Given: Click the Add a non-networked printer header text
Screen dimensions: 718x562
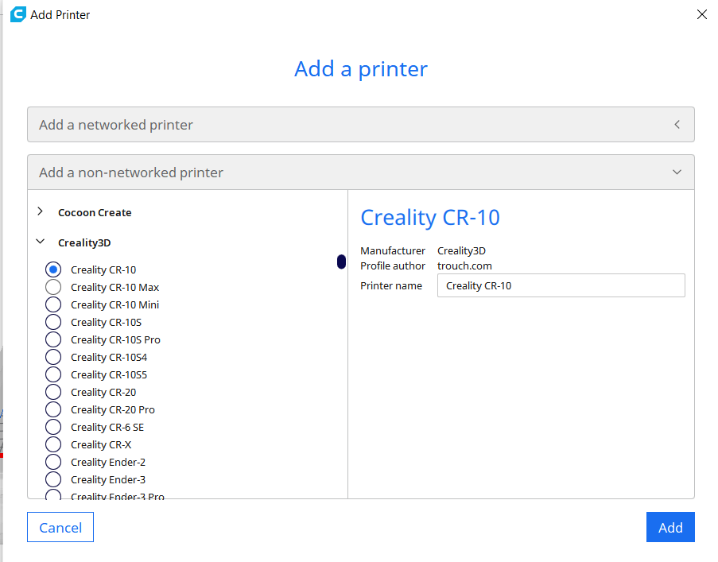Looking at the screenshot, I should (x=131, y=172).
